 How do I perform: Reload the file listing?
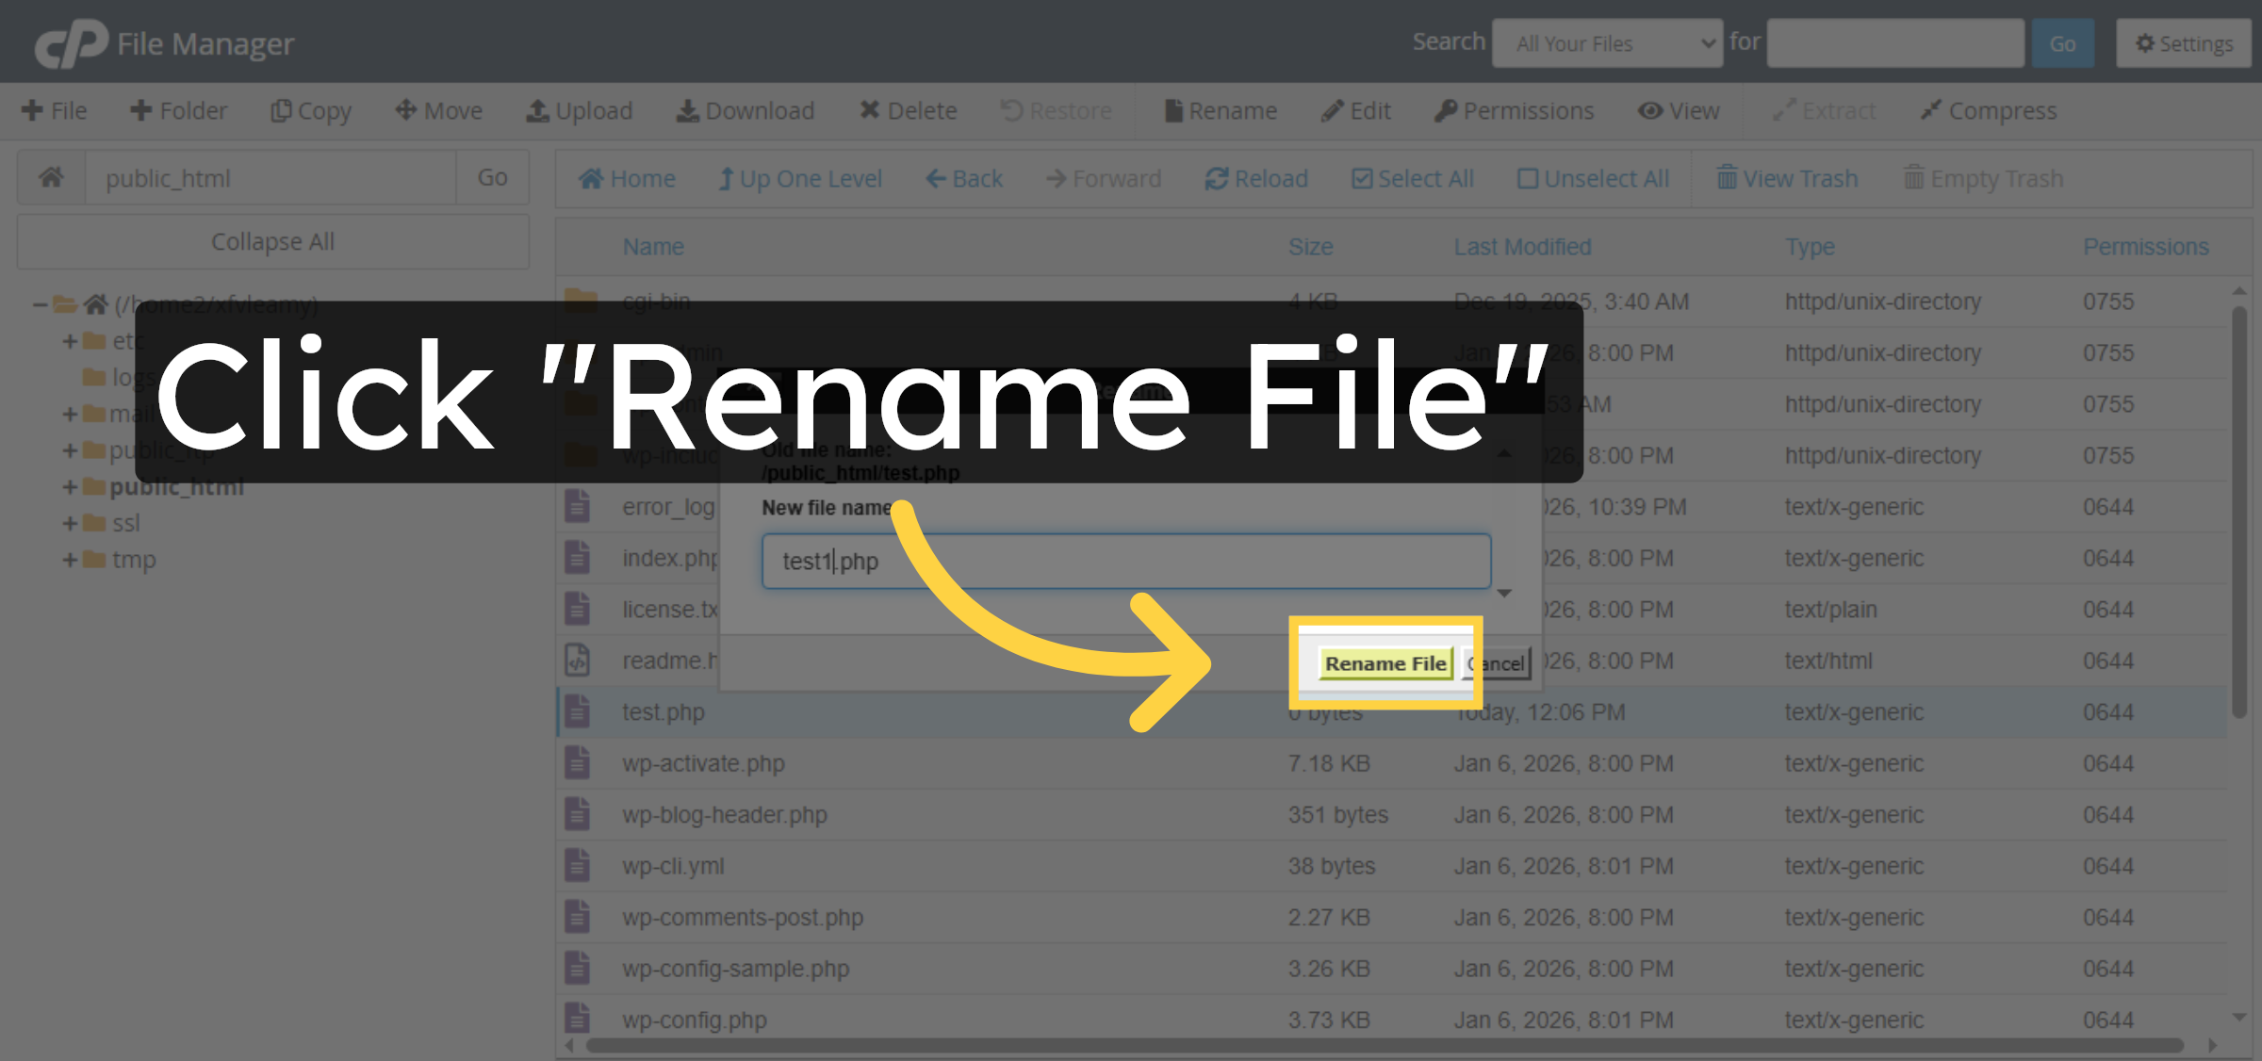coord(1256,178)
